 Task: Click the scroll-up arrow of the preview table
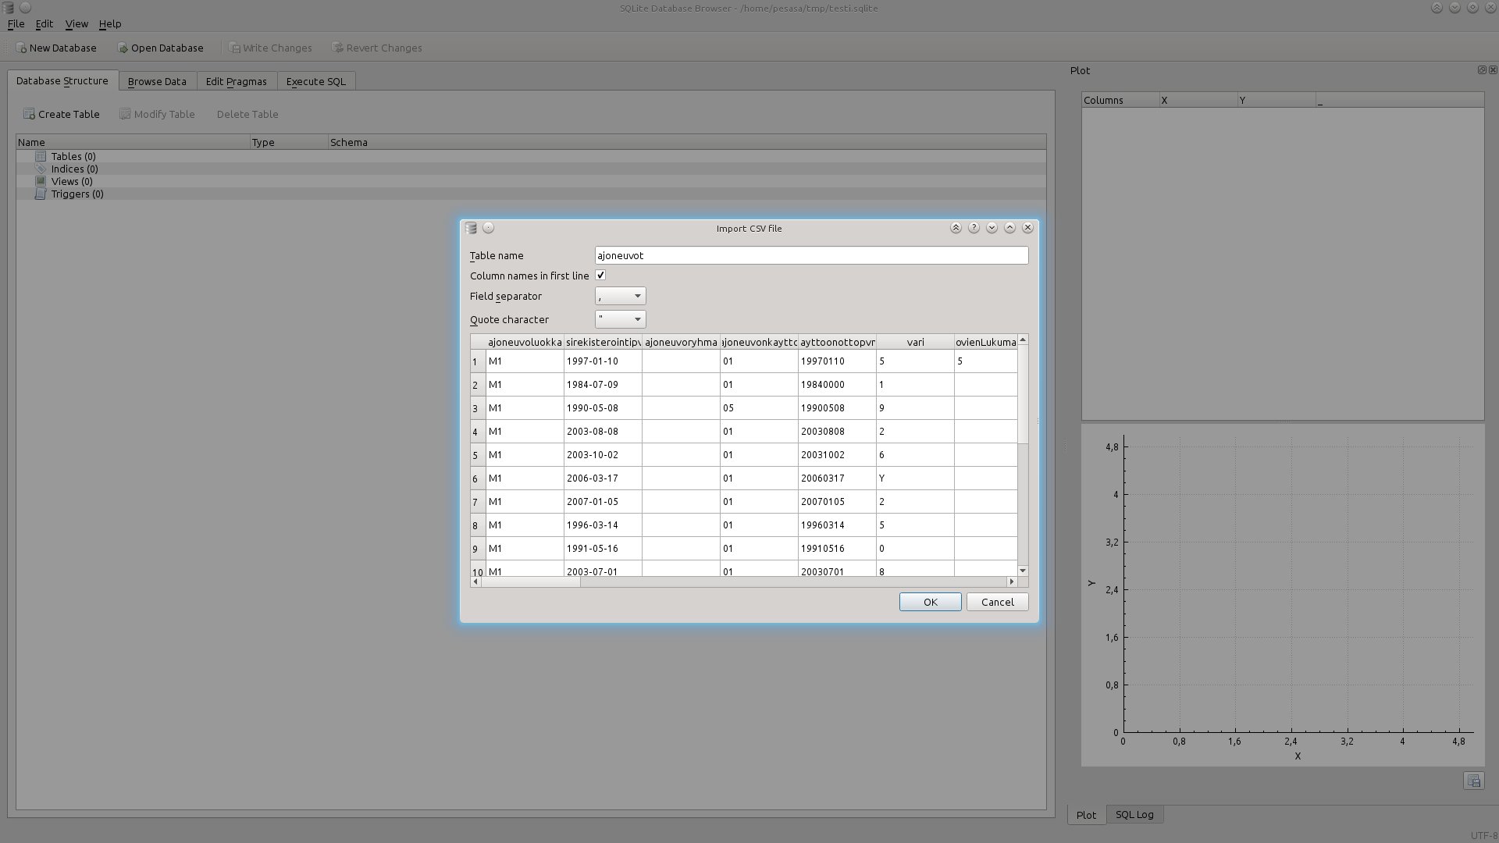pyautogui.click(x=1023, y=340)
